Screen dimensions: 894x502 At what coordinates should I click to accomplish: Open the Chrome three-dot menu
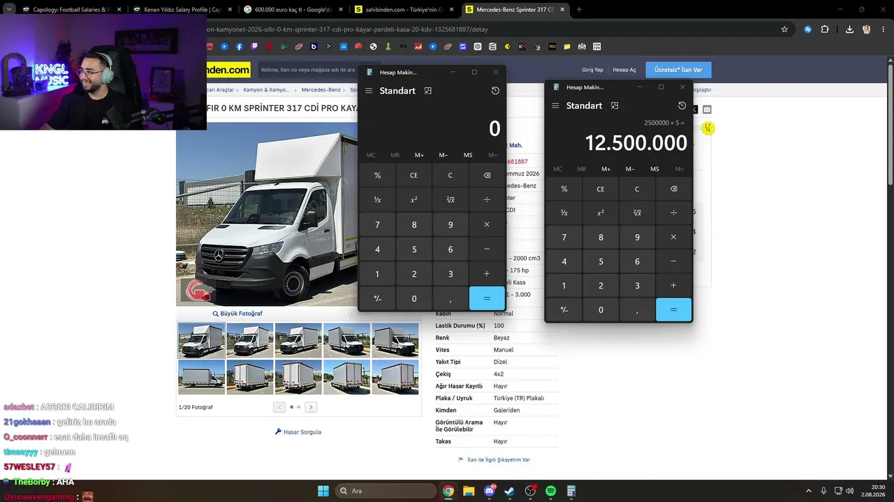[x=882, y=29]
